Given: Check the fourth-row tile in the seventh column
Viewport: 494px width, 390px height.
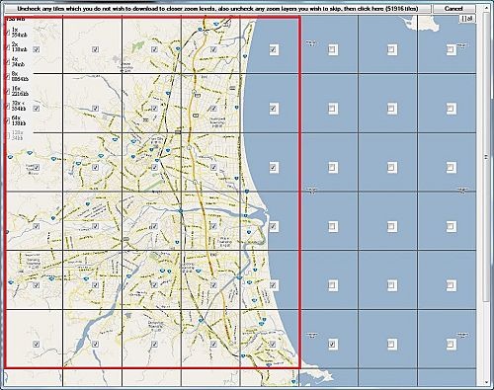Looking at the screenshot, I should coord(391,226).
